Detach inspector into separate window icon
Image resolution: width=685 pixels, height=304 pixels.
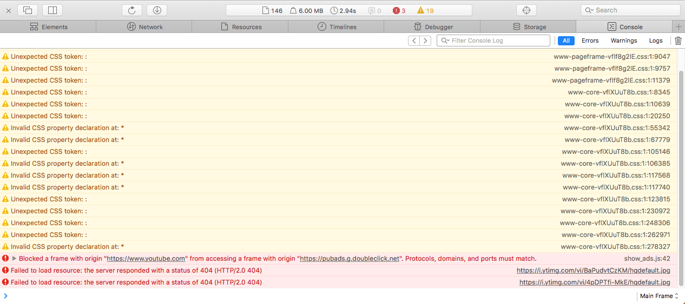tap(28, 10)
